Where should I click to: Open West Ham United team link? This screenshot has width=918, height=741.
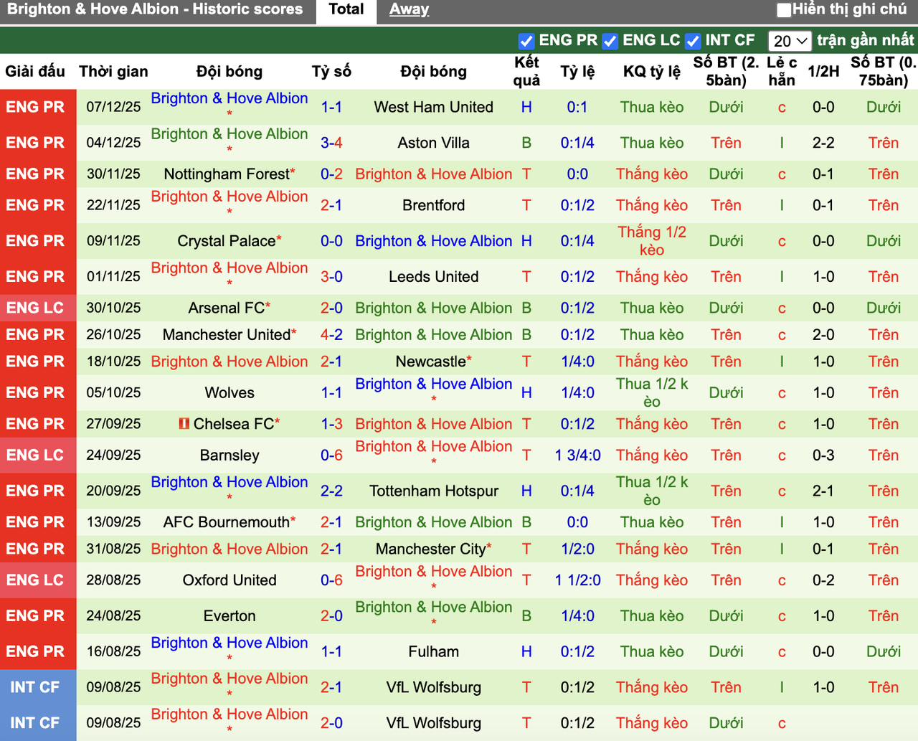click(x=434, y=107)
